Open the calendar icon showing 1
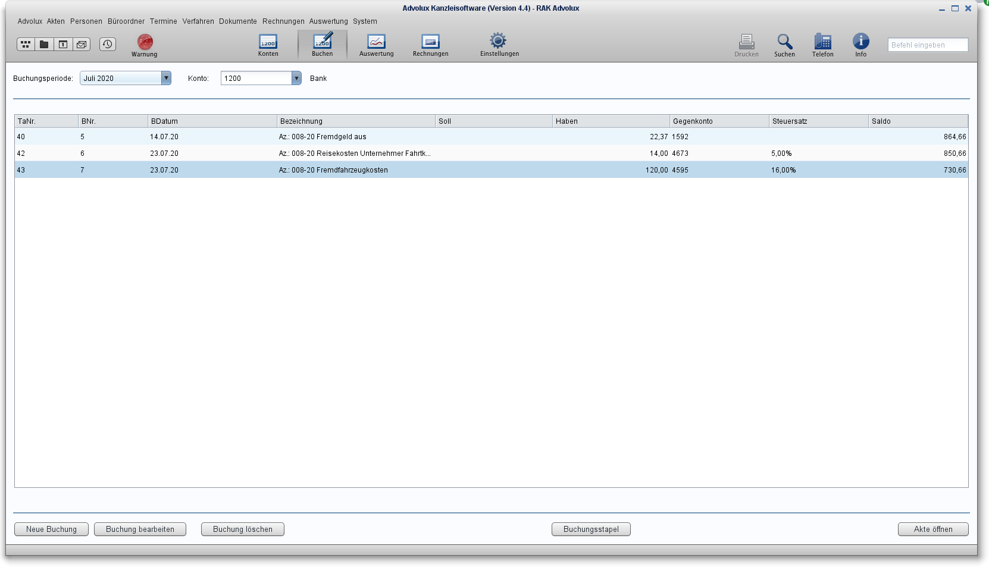989x567 pixels. [63, 44]
